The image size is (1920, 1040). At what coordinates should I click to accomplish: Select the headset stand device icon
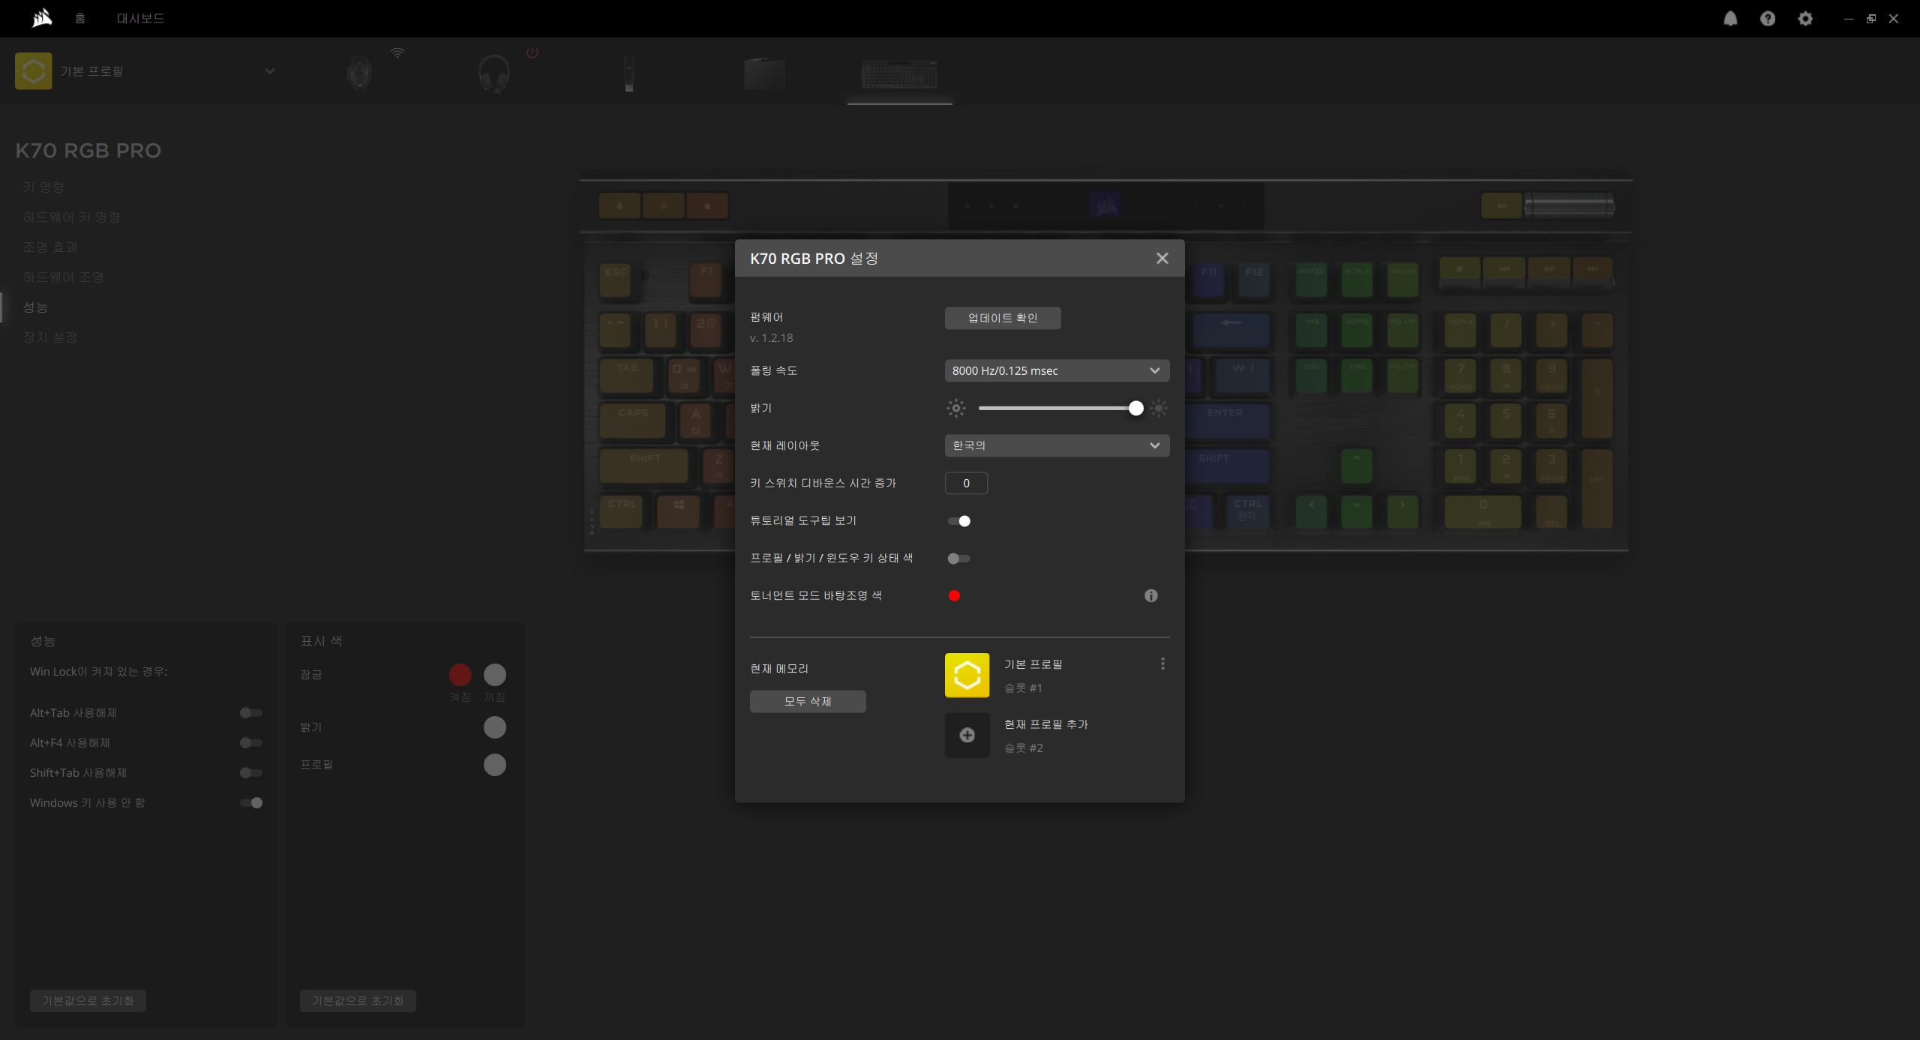tap(629, 73)
